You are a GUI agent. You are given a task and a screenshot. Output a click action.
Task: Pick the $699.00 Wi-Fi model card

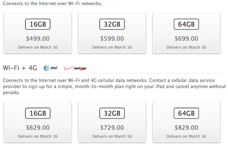point(186,33)
